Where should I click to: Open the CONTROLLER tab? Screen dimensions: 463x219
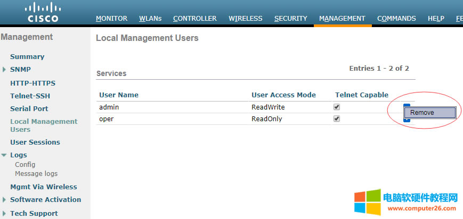[x=194, y=18]
